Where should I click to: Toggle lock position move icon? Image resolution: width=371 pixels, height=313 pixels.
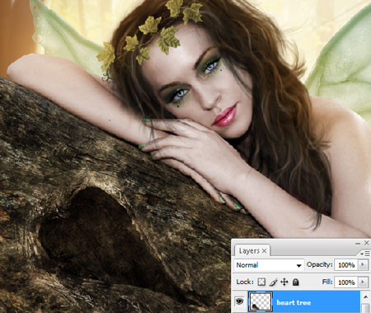pyautogui.click(x=284, y=282)
